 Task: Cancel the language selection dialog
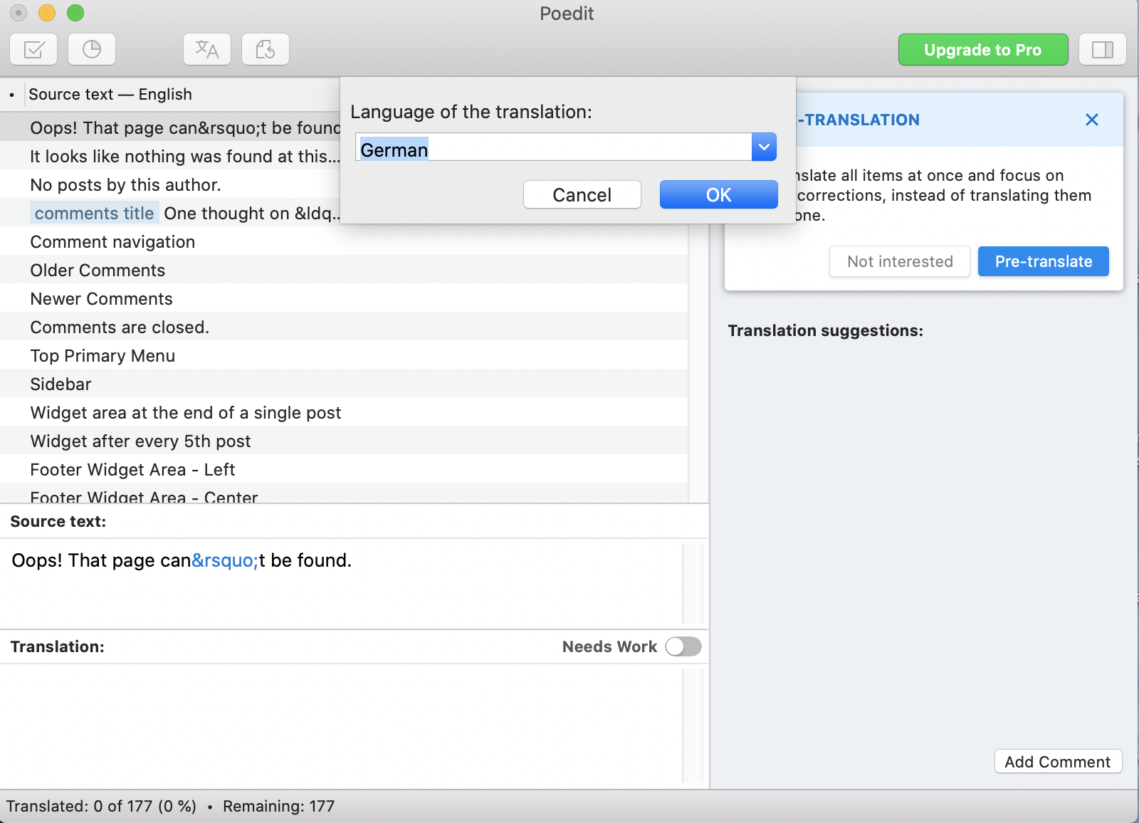[x=582, y=194]
